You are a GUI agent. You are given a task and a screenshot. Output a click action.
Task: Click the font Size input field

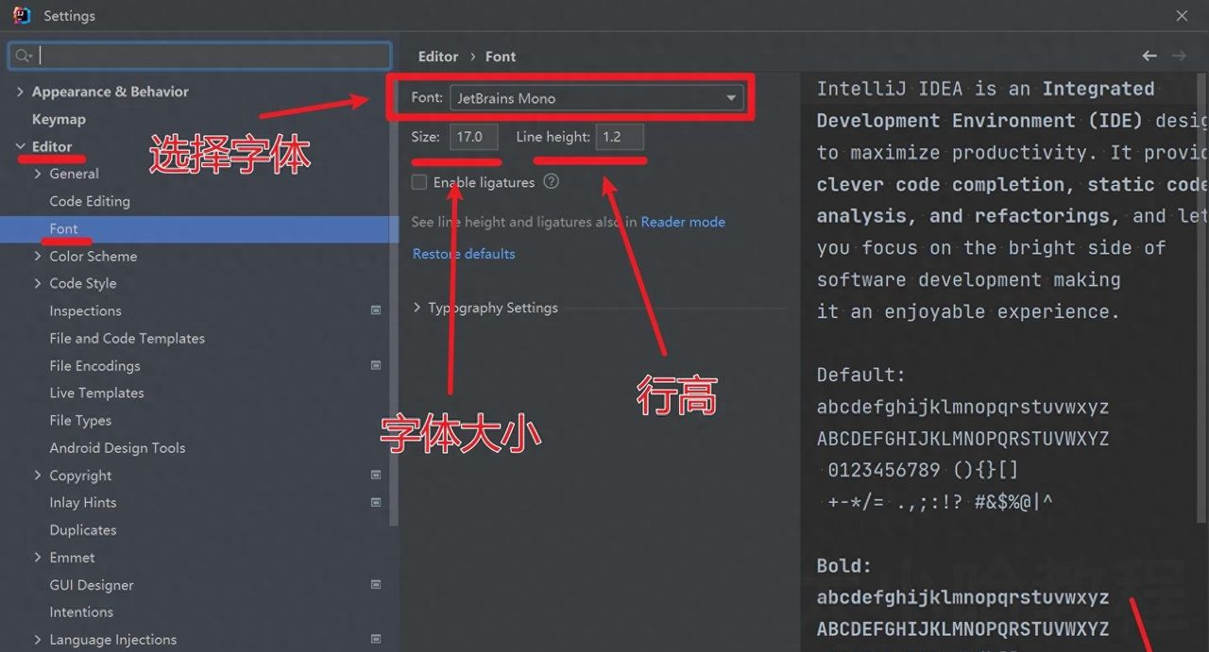click(472, 136)
